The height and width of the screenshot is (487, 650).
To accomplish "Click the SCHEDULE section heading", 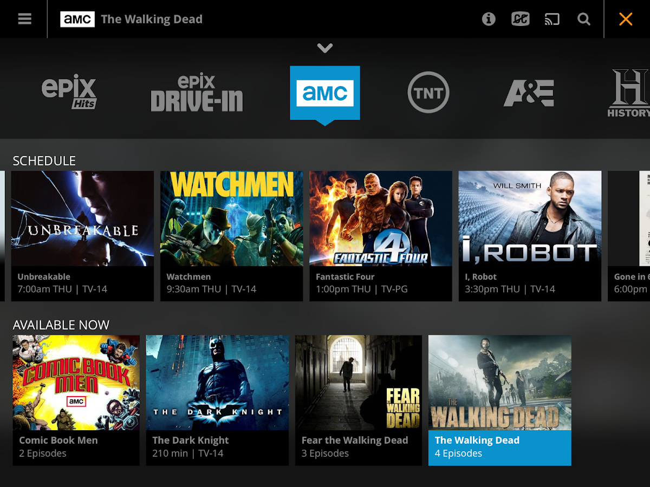I will click(x=44, y=161).
